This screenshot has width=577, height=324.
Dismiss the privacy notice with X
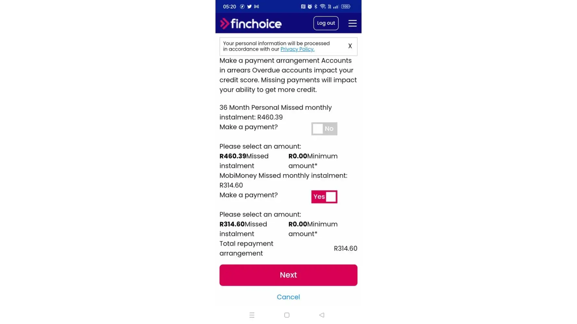[x=350, y=46]
